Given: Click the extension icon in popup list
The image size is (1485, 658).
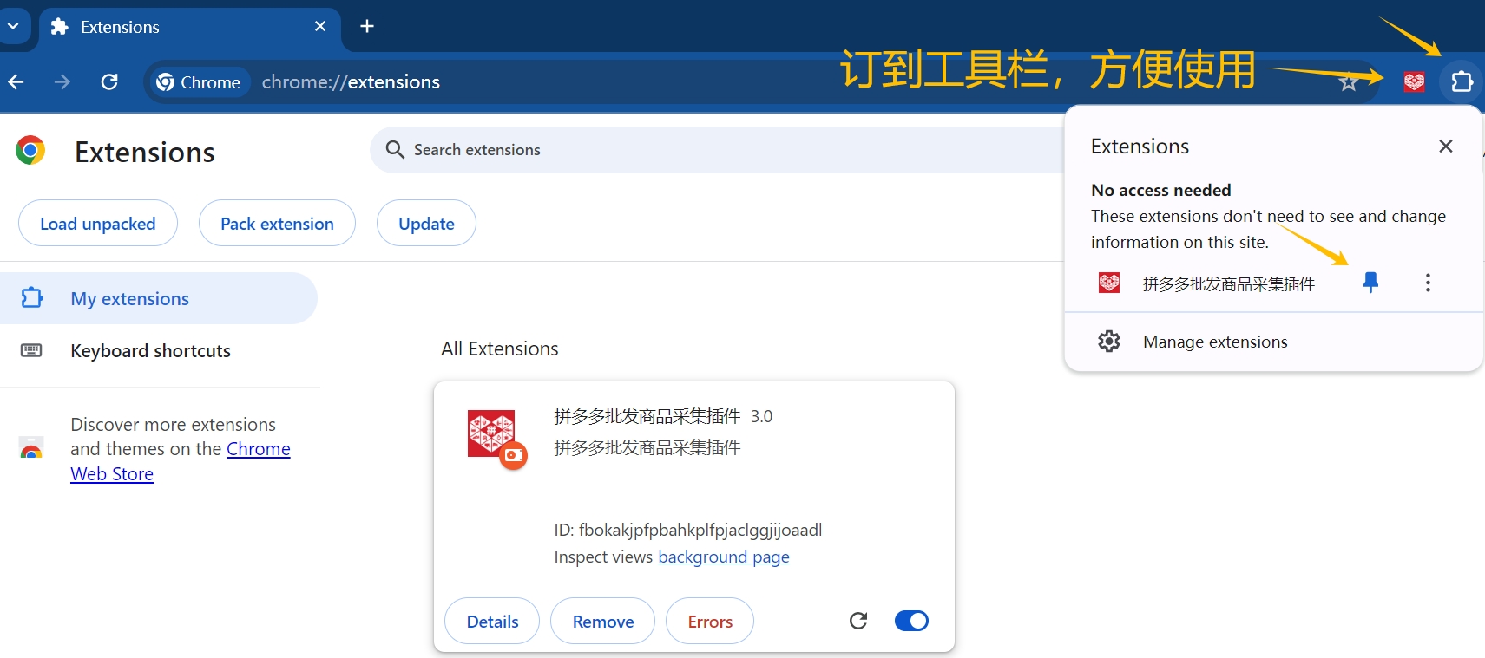Looking at the screenshot, I should (1109, 283).
